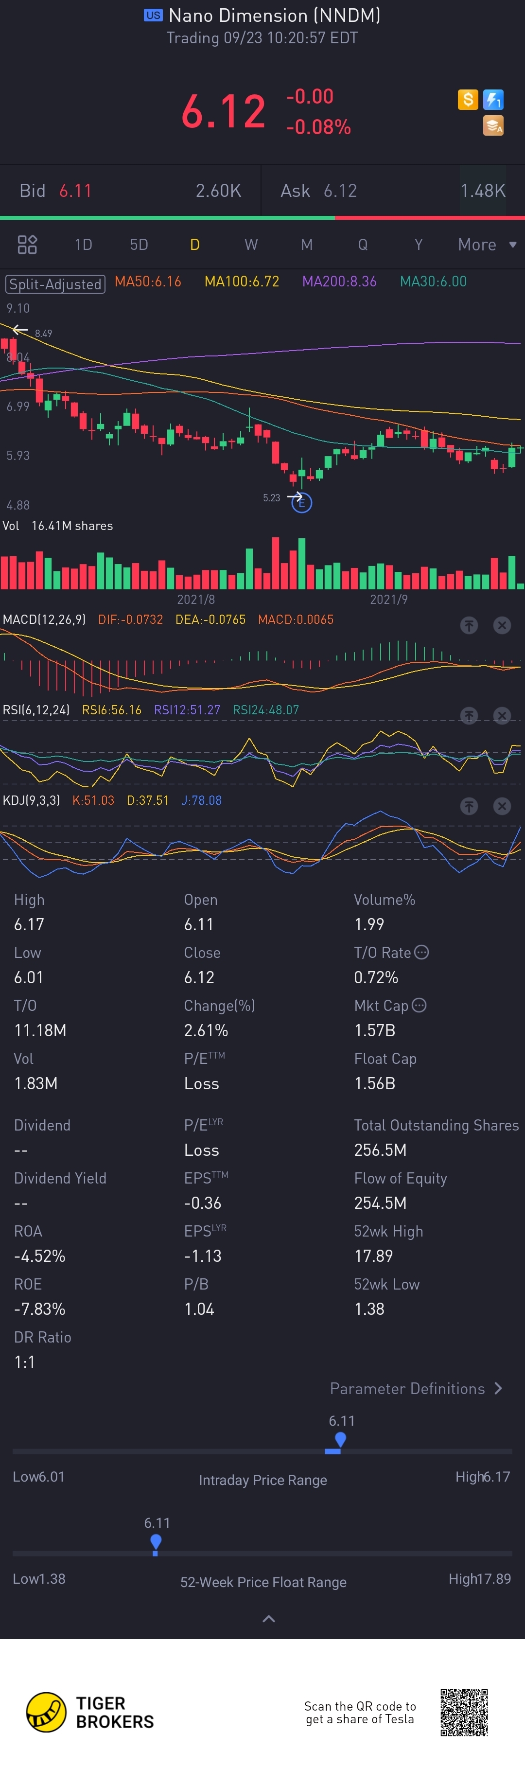Tap the Flow of Equity 254.5M value
Screen dimensions: 525x1786
coord(381,1203)
